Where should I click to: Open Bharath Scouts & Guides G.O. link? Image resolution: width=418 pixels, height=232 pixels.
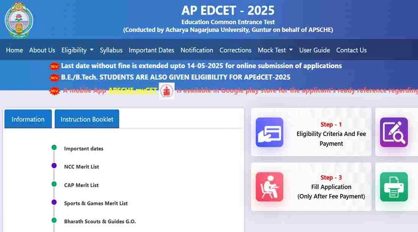(100, 221)
